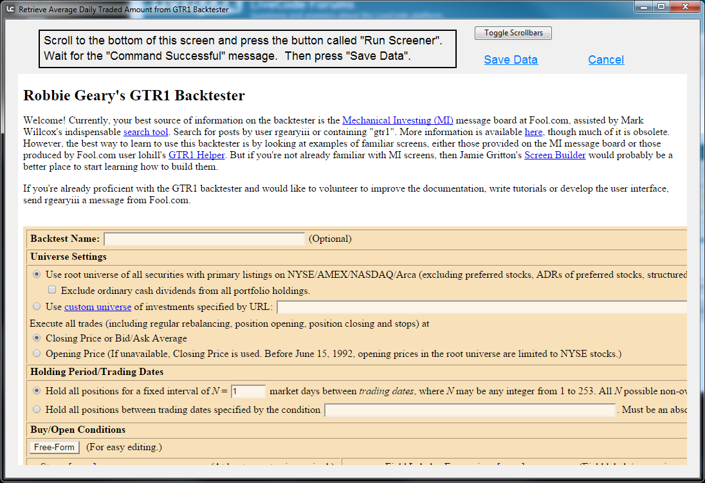Open the "here" information link
The height and width of the screenshot is (483, 705).
pos(533,132)
